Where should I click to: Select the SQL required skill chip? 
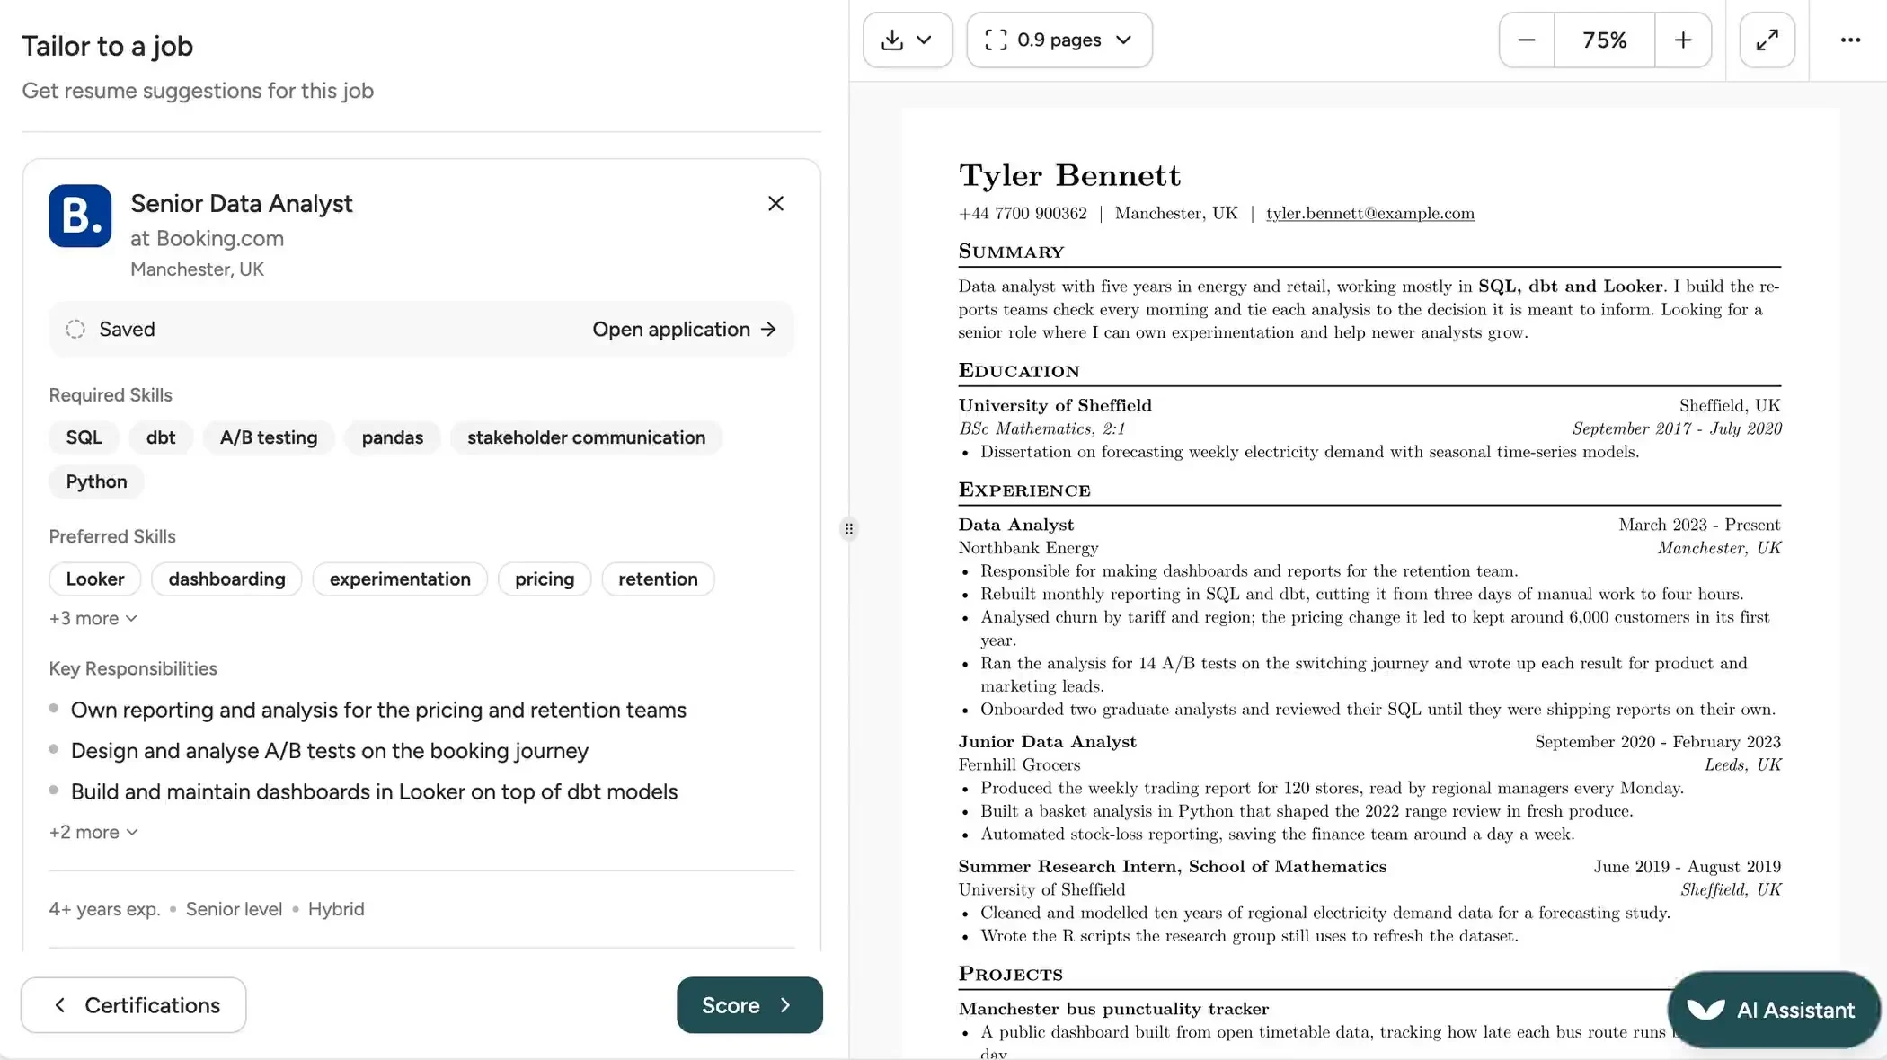[84, 437]
